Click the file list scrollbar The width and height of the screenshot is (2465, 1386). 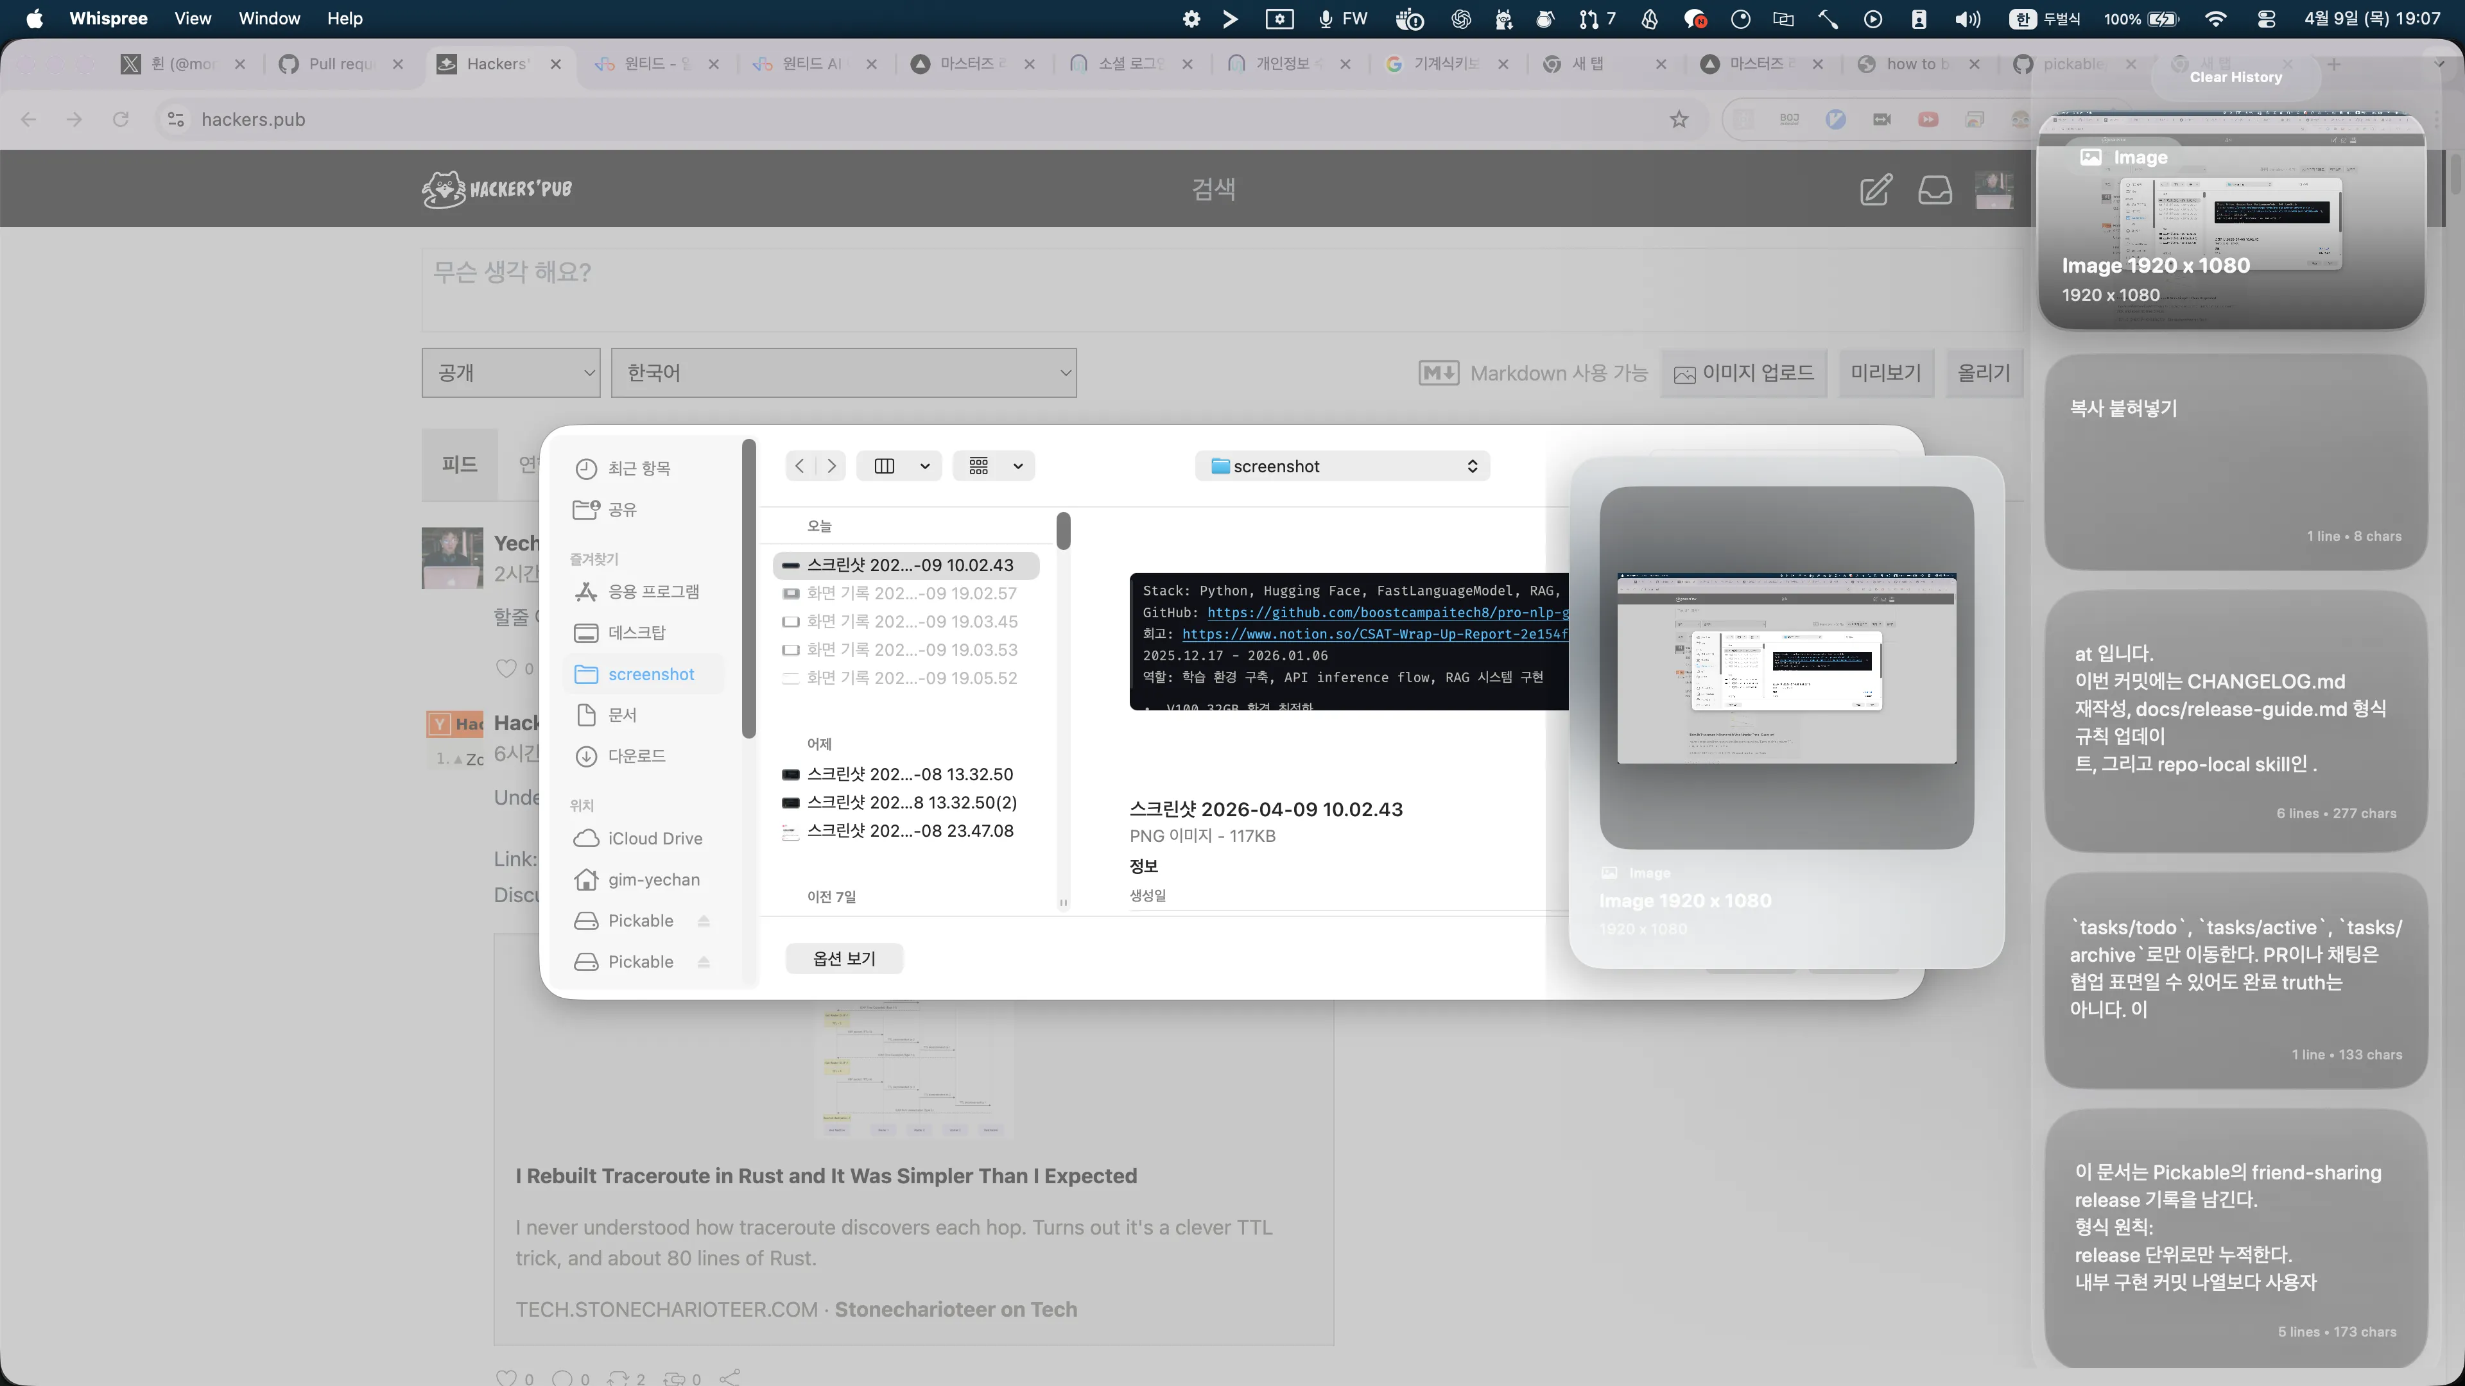pyautogui.click(x=1063, y=532)
